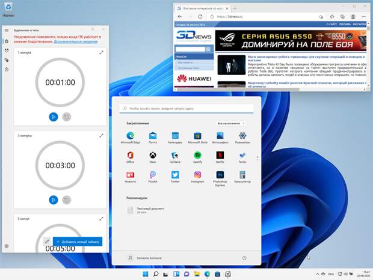Click the Edge address bar

[x=262, y=17]
